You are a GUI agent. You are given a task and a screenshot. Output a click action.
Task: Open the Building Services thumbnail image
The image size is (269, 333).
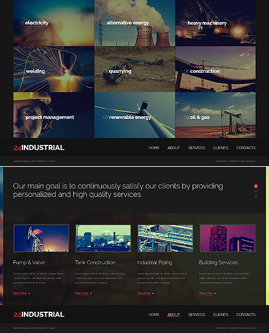[x=228, y=238]
